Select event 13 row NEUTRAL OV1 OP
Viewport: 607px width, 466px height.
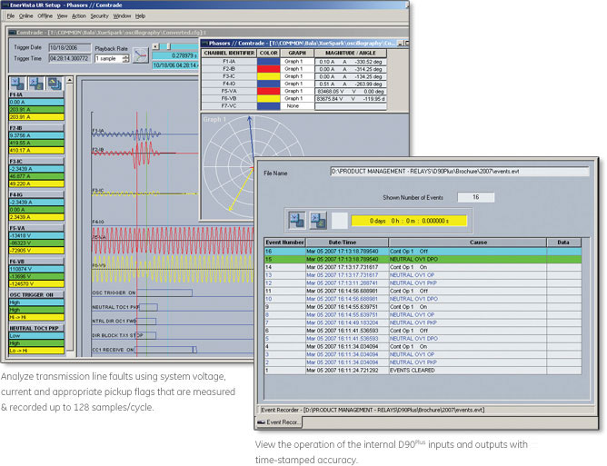click(x=423, y=275)
